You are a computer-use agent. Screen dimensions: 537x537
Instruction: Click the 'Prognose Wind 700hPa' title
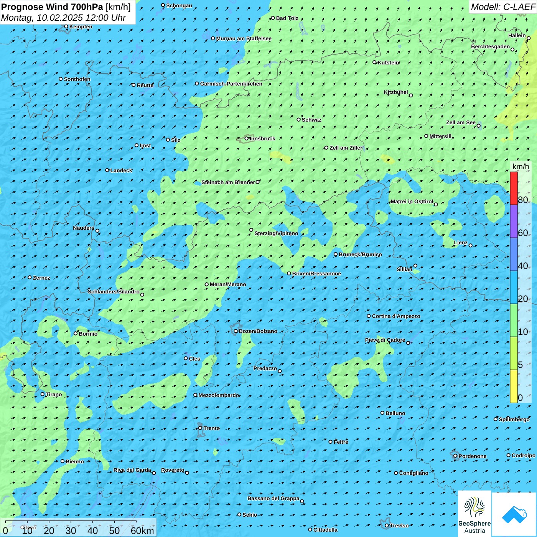click(52, 7)
